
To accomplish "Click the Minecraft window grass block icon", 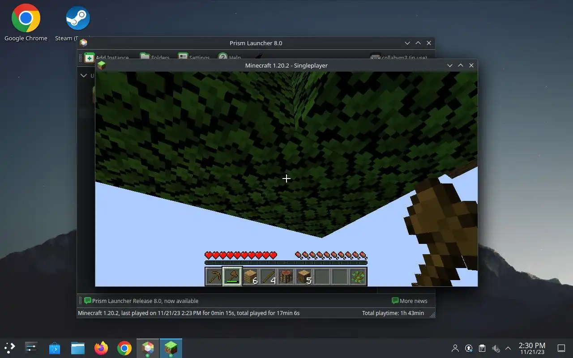I will [x=102, y=65].
